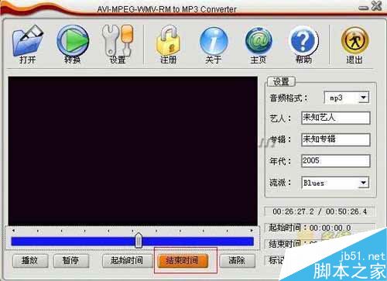
Task: Click the black video preview area
Action: coord(133,151)
